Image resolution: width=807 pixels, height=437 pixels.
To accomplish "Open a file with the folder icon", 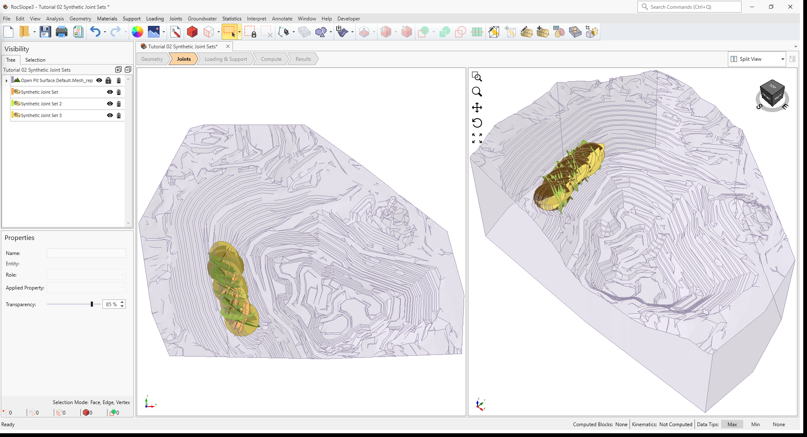I will pos(25,32).
